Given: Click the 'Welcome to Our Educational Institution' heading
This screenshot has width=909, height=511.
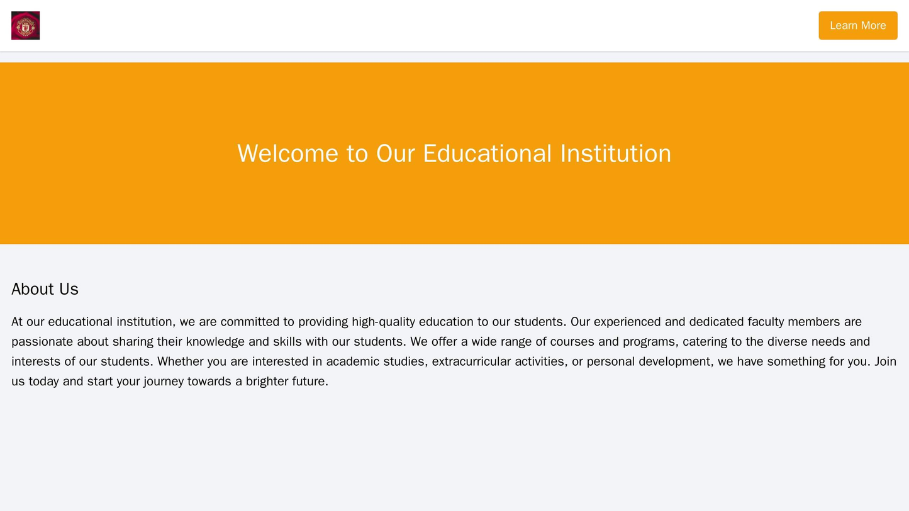Looking at the screenshot, I should [454, 153].
